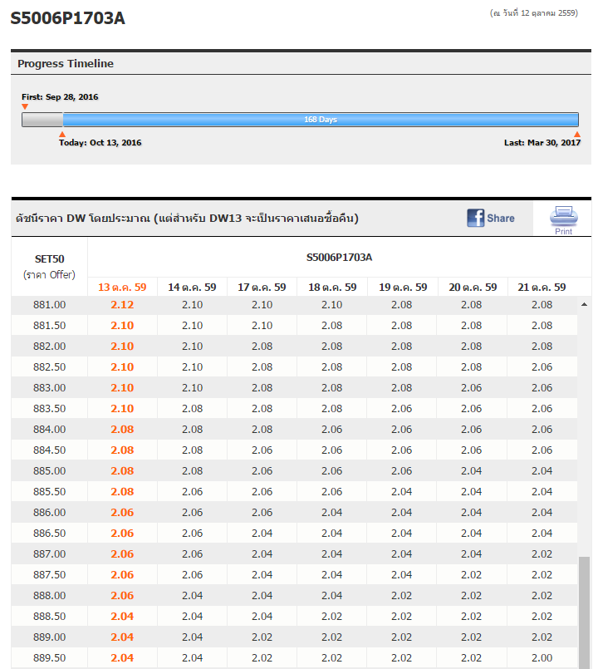Click the Today: Oct 13, 2016 label

tap(100, 142)
